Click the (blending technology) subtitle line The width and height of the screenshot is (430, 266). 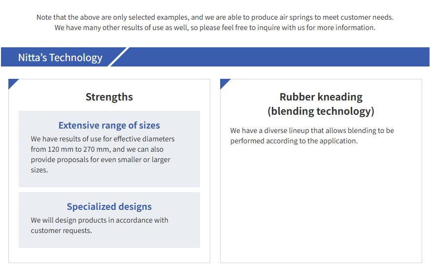click(321, 111)
